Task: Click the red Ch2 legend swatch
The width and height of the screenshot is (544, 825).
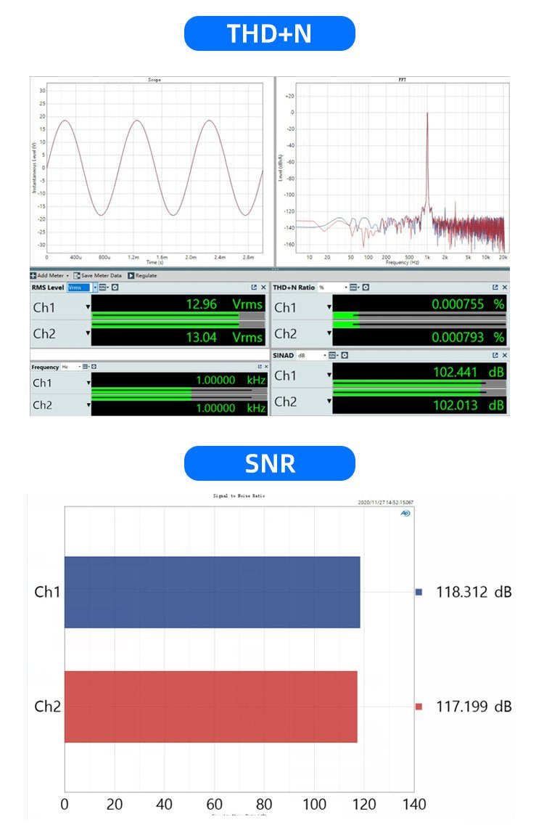Action: tap(419, 706)
